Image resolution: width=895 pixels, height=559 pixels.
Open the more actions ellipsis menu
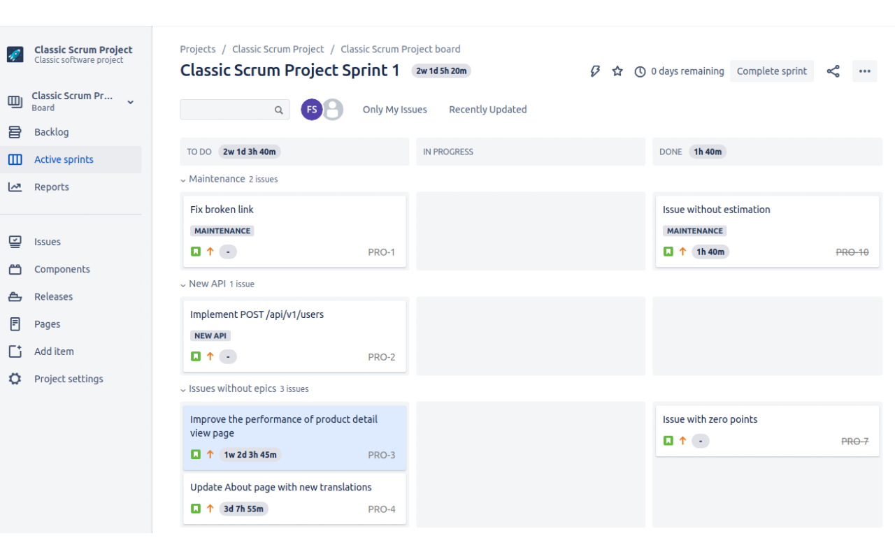864,71
